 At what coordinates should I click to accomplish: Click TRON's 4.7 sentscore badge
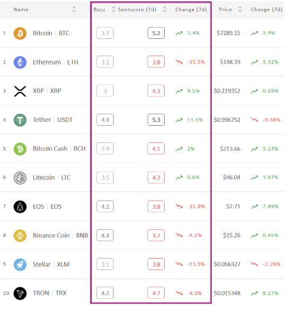coord(156,293)
